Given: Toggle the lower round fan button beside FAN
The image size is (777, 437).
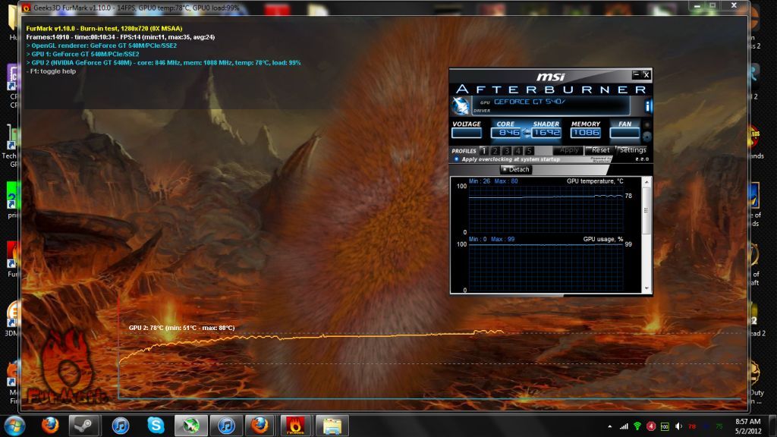Looking at the screenshot, I should [x=646, y=137].
